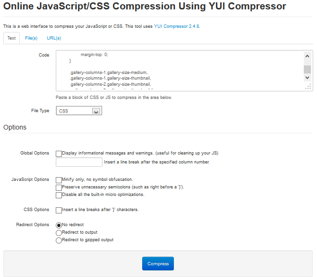Check Disable all built-in micro optimizations
This screenshot has height=277, width=317.
click(59, 195)
